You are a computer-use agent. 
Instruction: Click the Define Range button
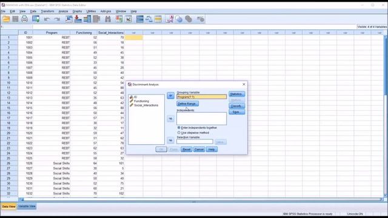187,104
